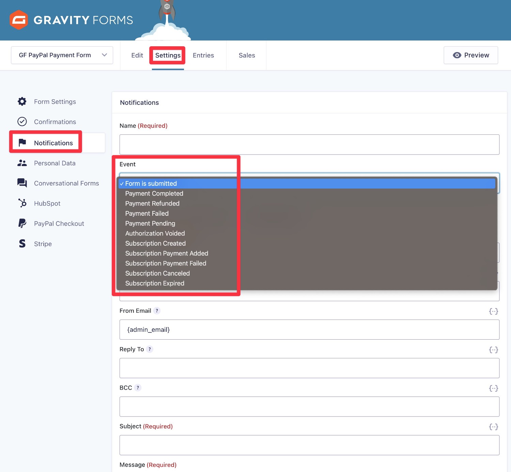Click the Notifications flag icon

point(22,143)
